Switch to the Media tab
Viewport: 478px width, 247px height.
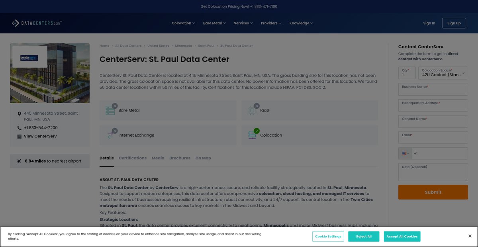click(x=158, y=158)
